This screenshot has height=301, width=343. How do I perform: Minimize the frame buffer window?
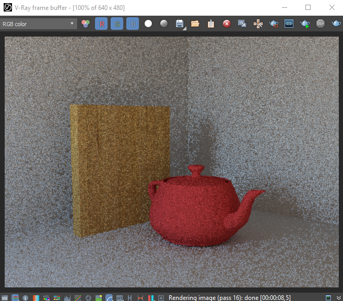pyautogui.click(x=285, y=7)
